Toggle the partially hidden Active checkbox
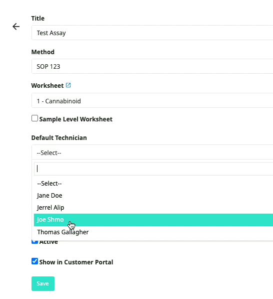273x299 pixels. (34, 242)
